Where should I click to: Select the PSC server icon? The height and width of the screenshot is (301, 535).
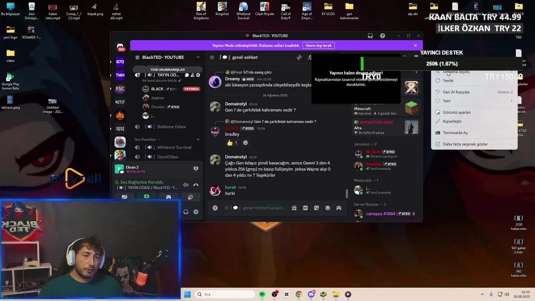click(x=120, y=89)
